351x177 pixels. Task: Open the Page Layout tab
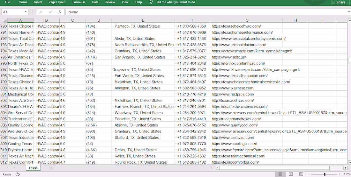(x=57, y=2)
